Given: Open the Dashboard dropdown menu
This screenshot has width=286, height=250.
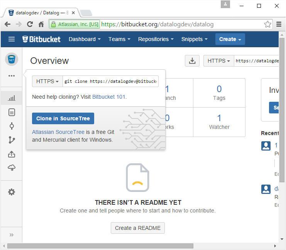Looking at the screenshot, I should coord(85,39).
